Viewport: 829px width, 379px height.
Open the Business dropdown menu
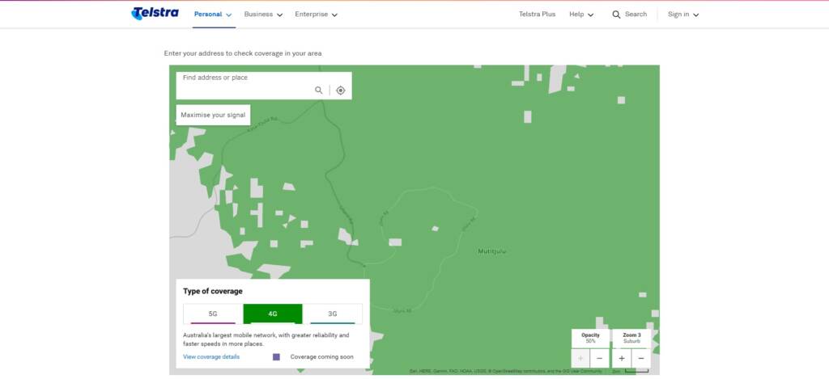pos(263,15)
